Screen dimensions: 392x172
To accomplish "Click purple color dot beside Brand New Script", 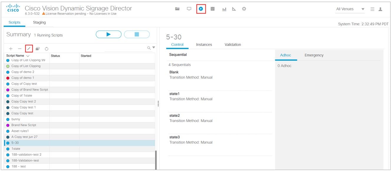I will coord(8,125).
